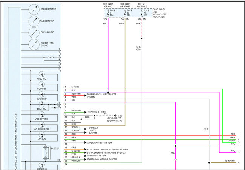Click the 'BRN/WHT' label at terminal 6
Image resolution: width=245 pixels, height=170 pixels.
[x=230, y=161]
